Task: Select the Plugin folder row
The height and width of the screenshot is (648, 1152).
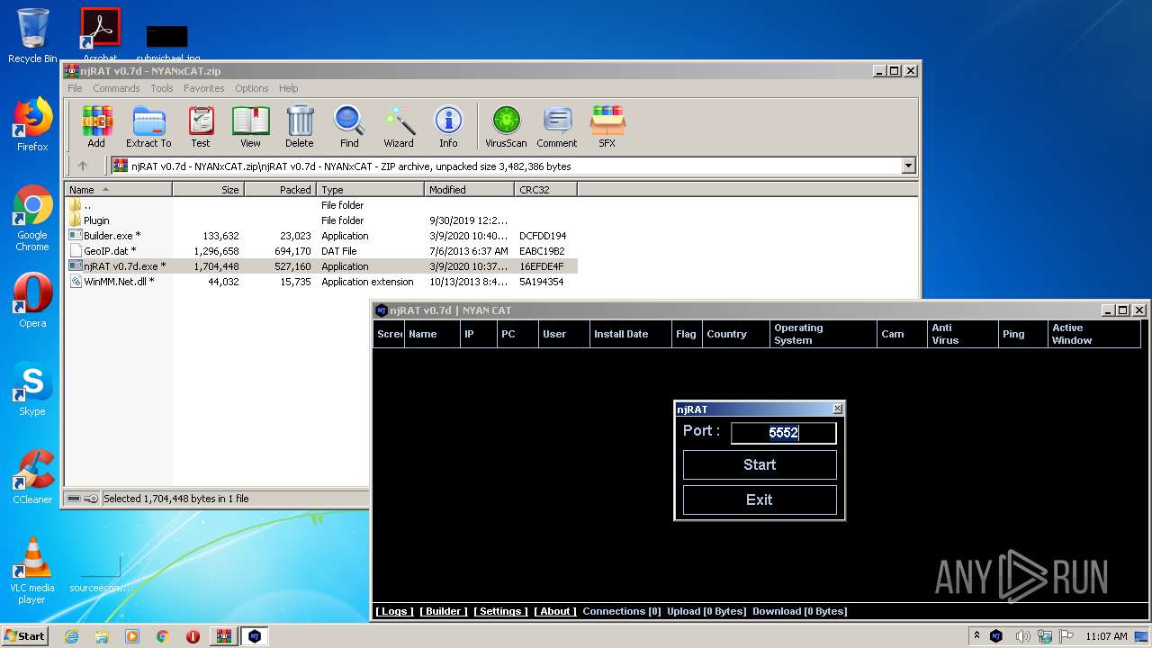Action: point(320,220)
